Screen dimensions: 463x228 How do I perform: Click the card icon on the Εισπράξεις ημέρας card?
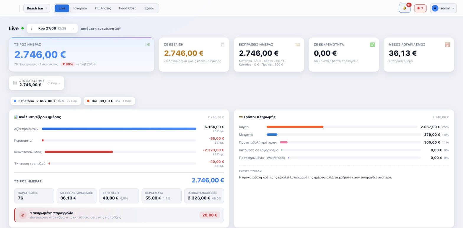point(298,45)
